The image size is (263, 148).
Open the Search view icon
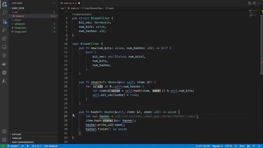click(x=4, y=13)
